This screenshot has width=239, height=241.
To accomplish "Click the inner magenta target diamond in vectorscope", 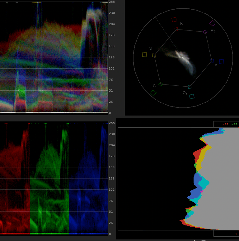I will (205, 32).
